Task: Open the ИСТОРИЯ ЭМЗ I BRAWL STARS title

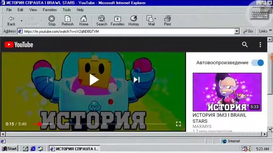Action: [219, 118]
